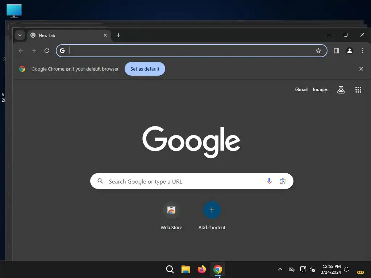Open Windows taskbar search
Image resolution: width=371 pixels, height=278 pixels.
point(170,269)
